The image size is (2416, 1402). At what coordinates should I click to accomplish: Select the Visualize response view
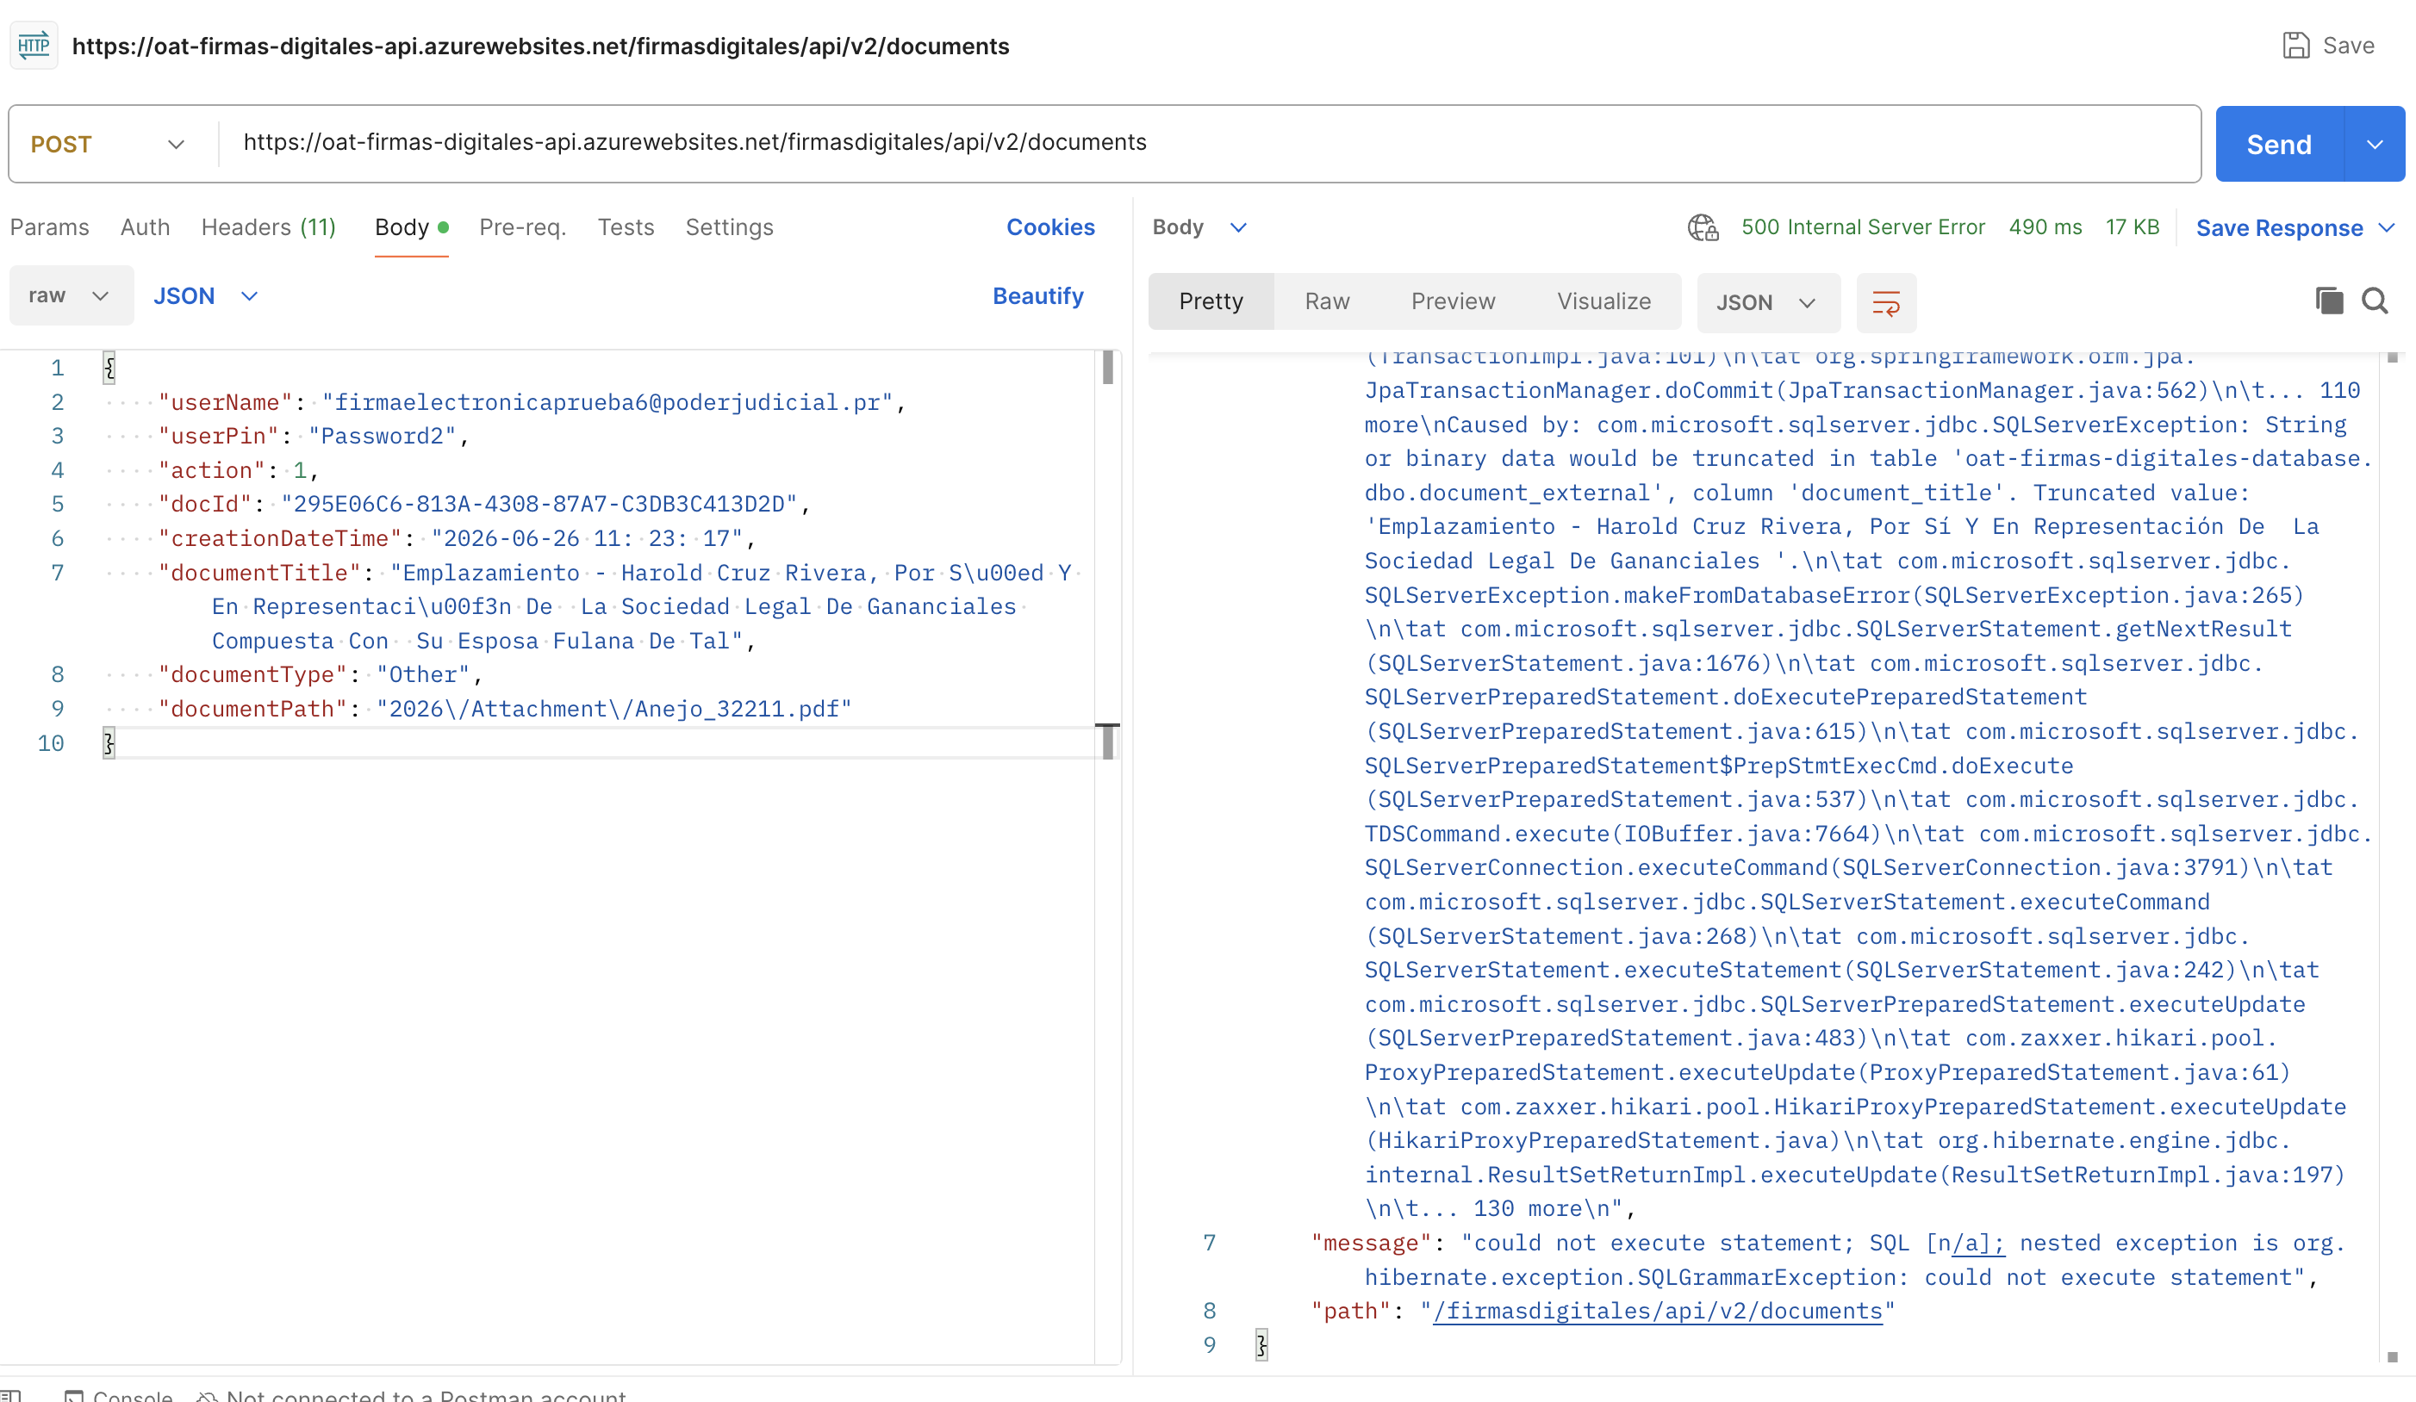(x=1604, y=302)
